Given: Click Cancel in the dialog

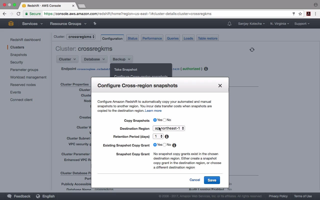Looking at the screenshot, I should tap(195, 180).
